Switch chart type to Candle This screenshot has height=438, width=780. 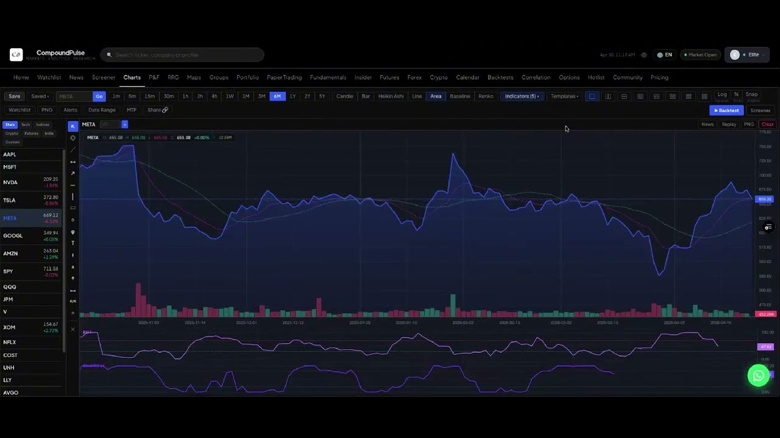(x=344, y=96)
